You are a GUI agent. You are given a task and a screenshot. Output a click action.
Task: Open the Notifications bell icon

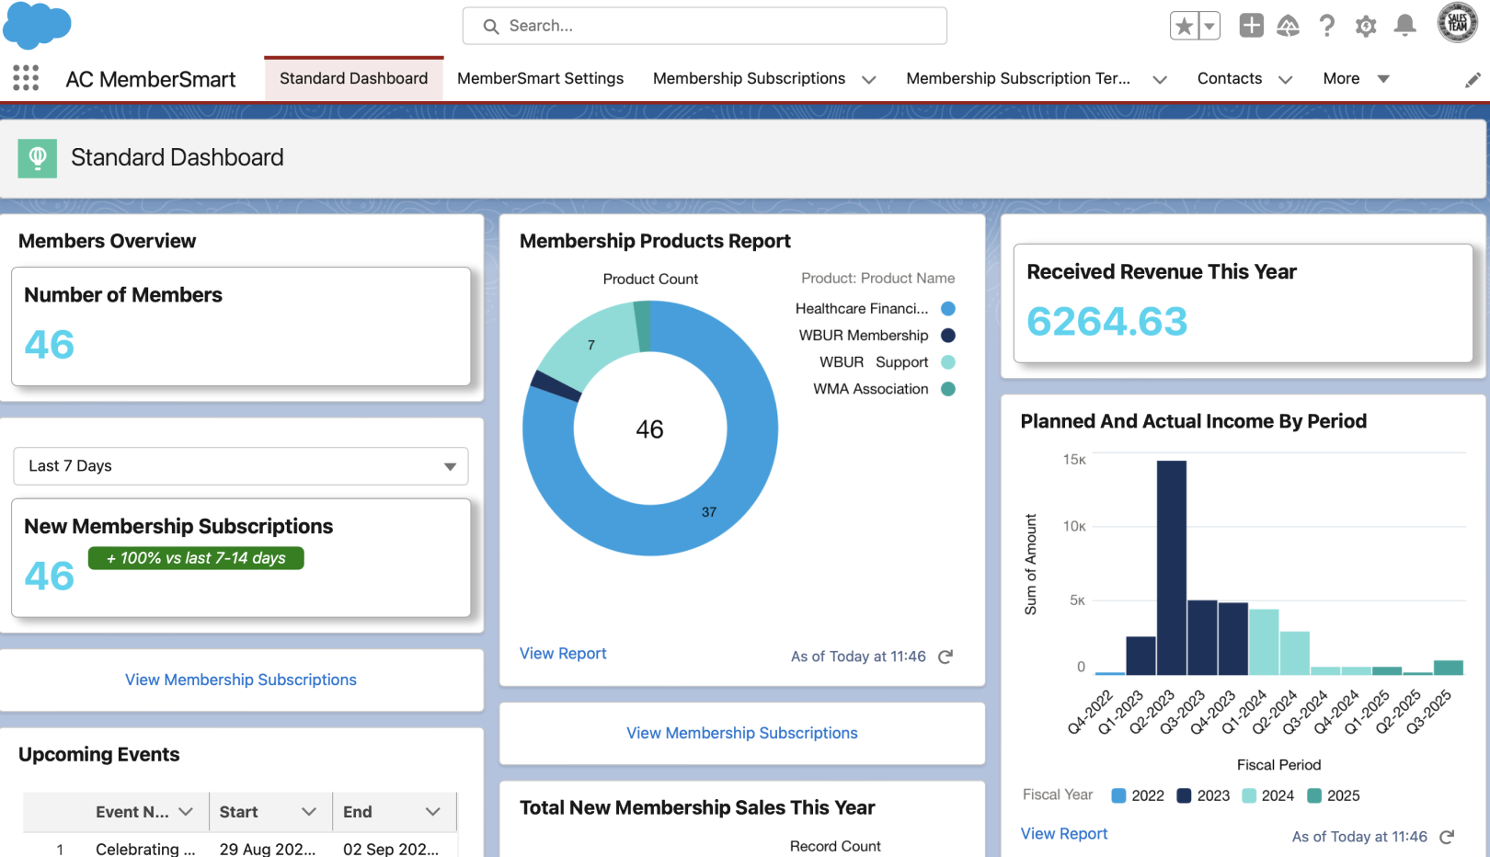(x=1404, y=26)
